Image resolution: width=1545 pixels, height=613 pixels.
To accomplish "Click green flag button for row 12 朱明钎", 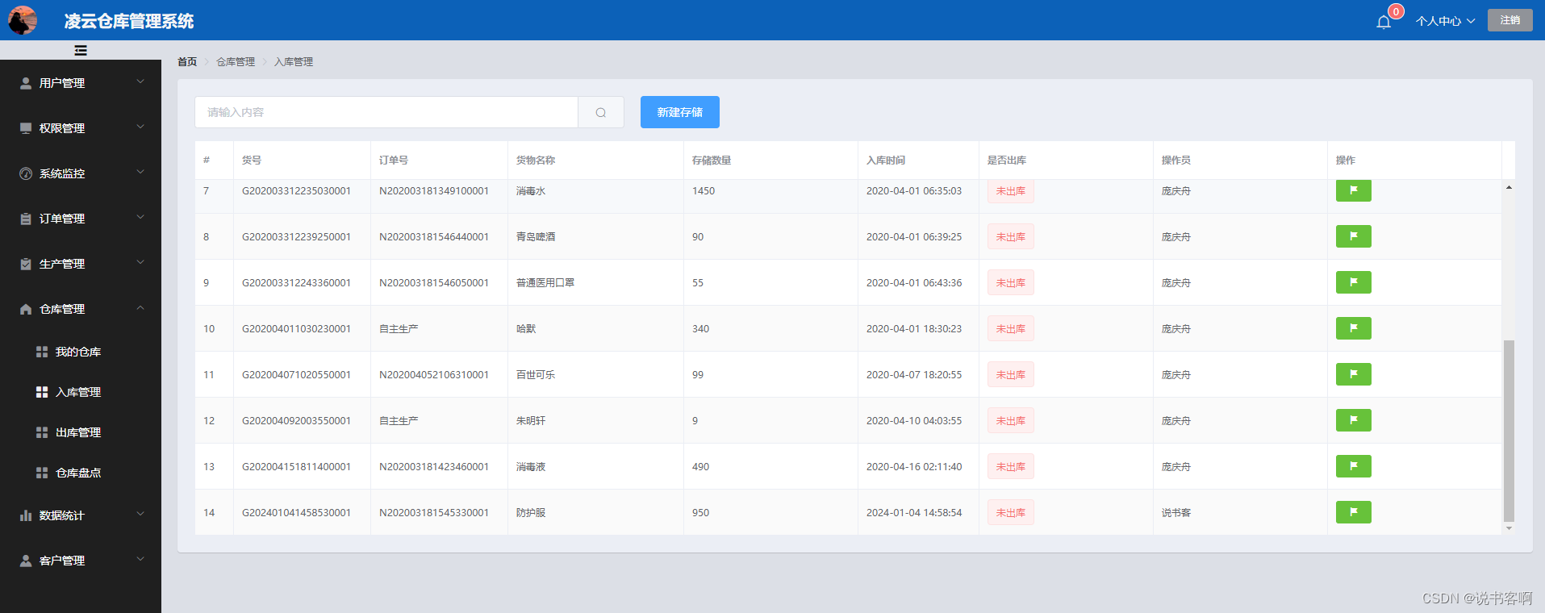I will [x=1353, y=420].
